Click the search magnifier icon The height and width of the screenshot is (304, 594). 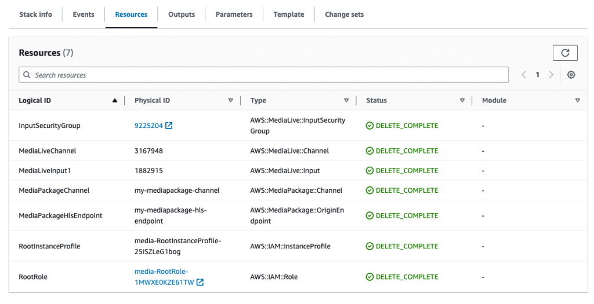[x=27, y=75]
